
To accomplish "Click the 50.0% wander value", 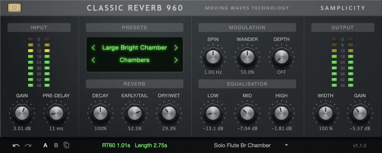I will [x=247, y=72].
